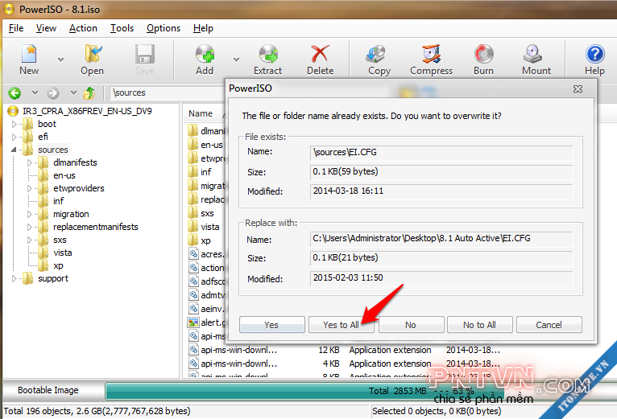Click the Save toolbar icon

(x=145, y=60)
